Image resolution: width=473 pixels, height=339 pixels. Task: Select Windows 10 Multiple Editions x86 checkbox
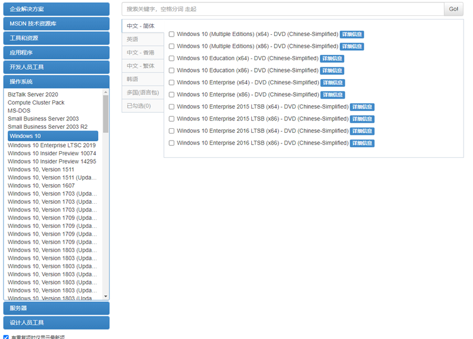(x=171, y=46)
